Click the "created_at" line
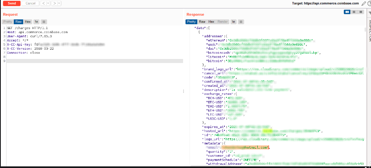This screenshot has width=371, height=168. pos(237,86)
